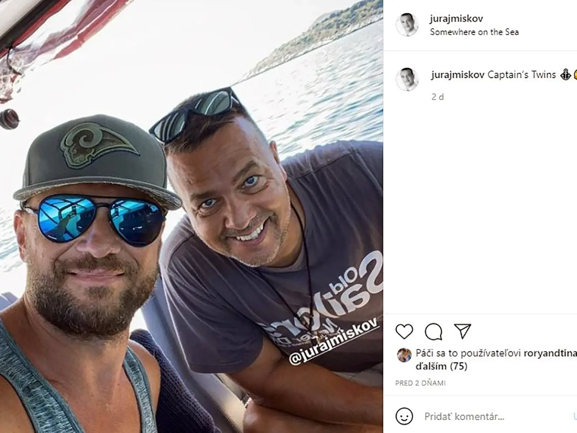The height and width of the screenshot is (433, 577).
Task: Click the anchor emoji in the caption
Action: tap(565, 75)
